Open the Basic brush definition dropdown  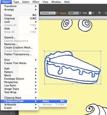click(57, 13)
